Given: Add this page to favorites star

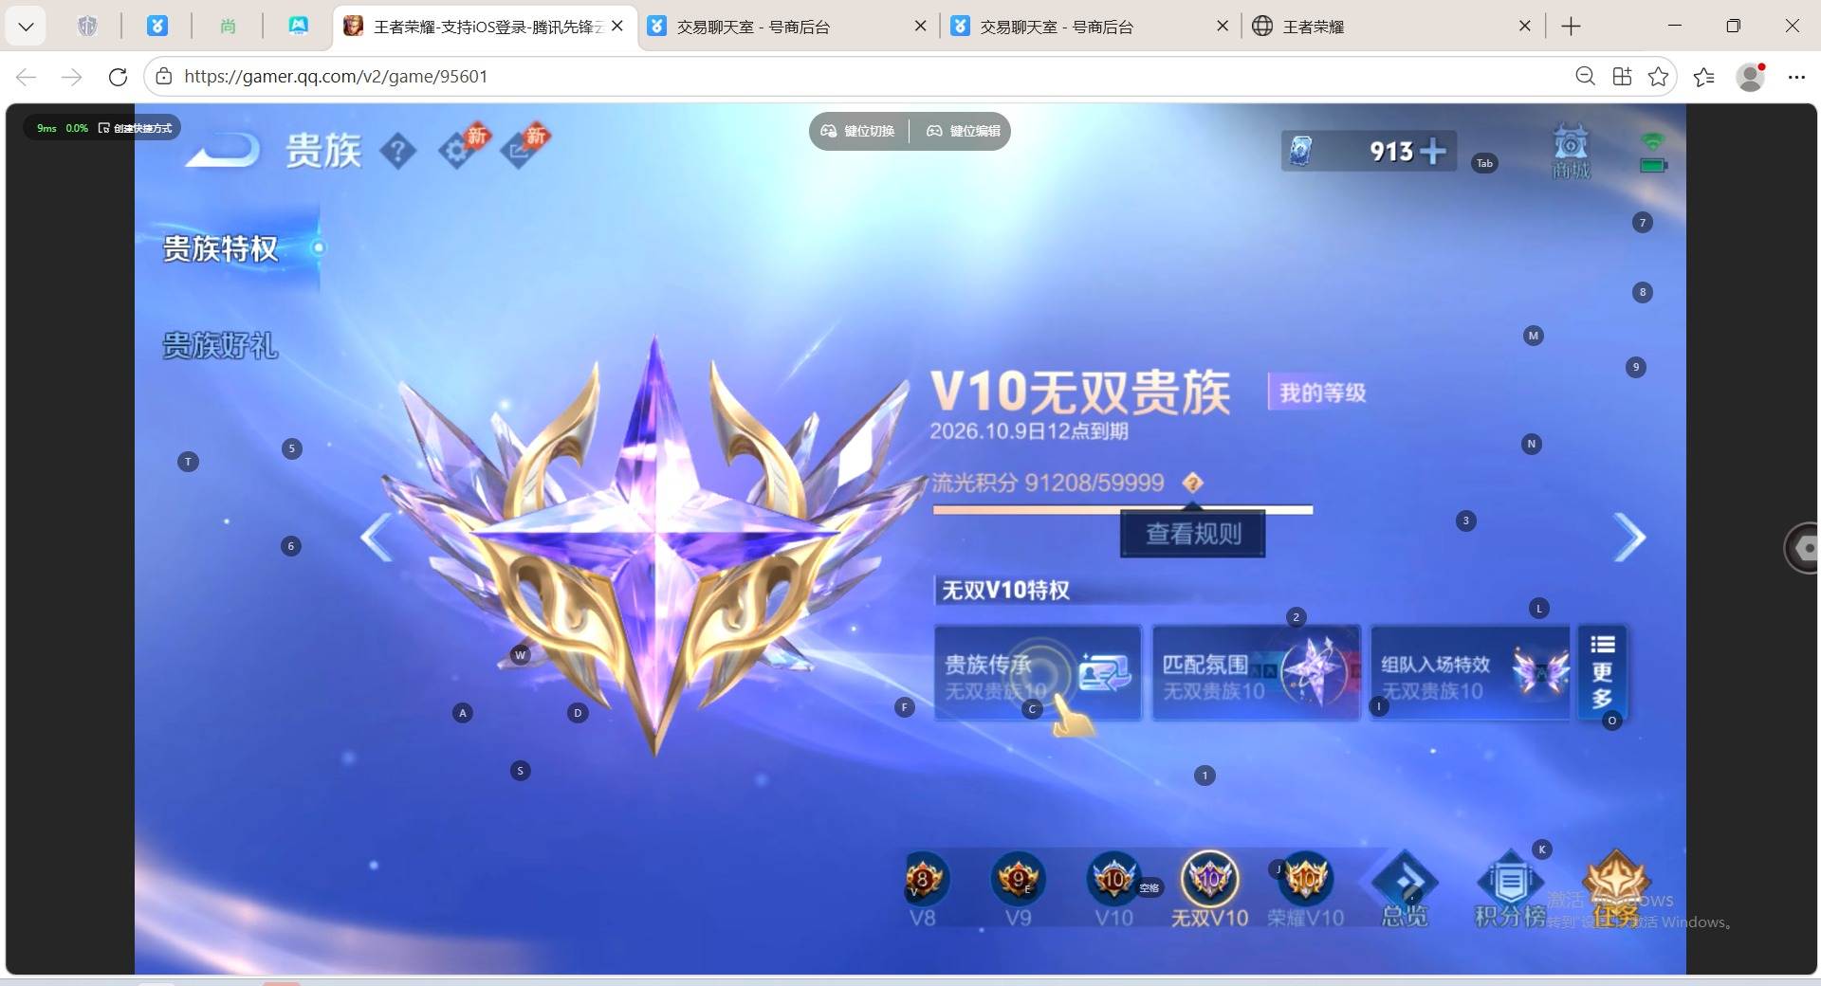Looking at the screenshot, I should (x=1658, y=77).
